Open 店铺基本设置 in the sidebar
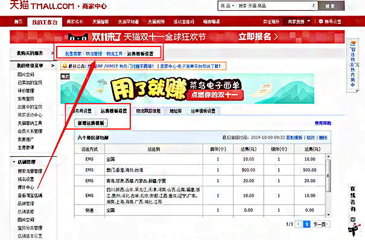This screenshot has width=365, height=240. click(30, 236)
